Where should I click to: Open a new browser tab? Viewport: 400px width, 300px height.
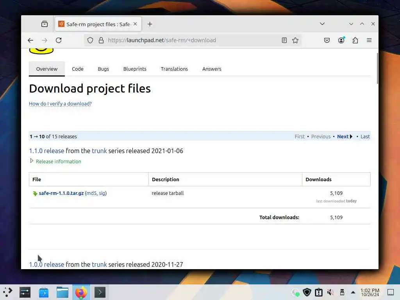coord(150,24)
